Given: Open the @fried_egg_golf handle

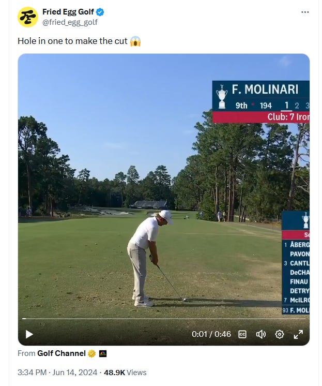Looking at the screenshot, I should tap(70, 22).
